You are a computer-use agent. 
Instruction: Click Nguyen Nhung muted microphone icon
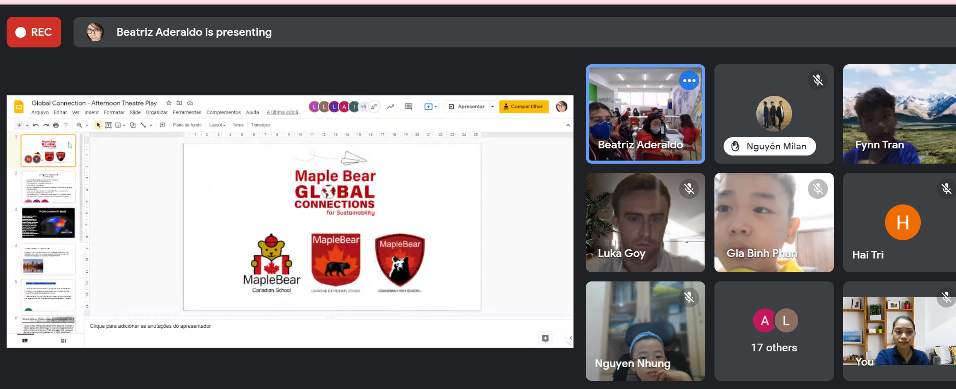pyautogui.click(x=689, y=297)
